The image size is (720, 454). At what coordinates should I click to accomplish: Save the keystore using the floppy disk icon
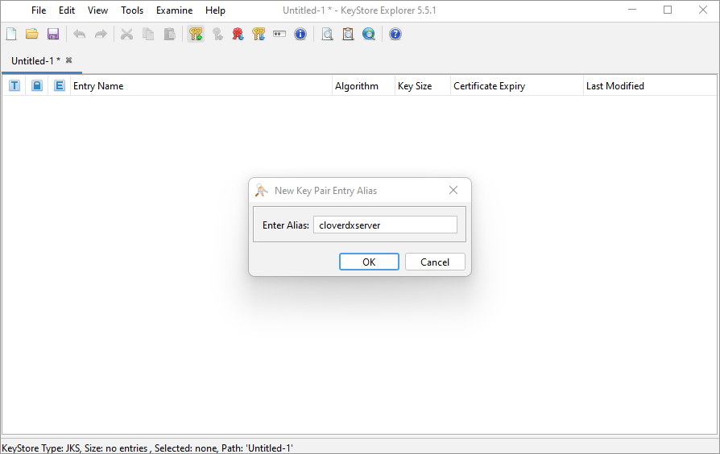click(53, 34)
